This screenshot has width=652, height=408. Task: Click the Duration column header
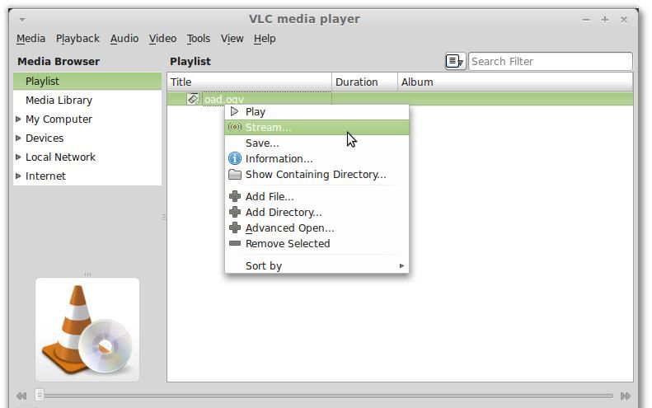pos(364,82)
